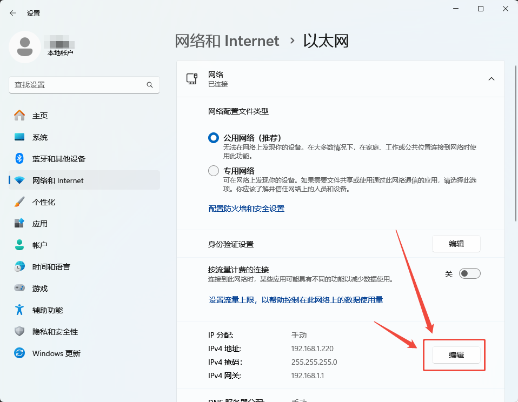Click the 已连接 status text
Image resolution: width=518 pixels, height=402 pixels.
coord(218,84)
